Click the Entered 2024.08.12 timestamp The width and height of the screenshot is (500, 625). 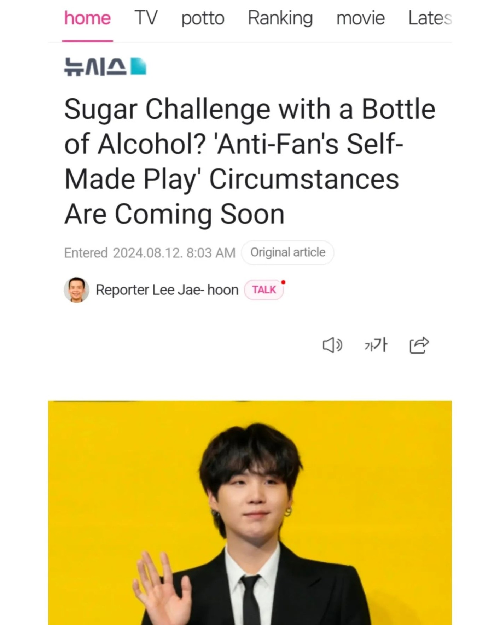click(x=150, y=253)
